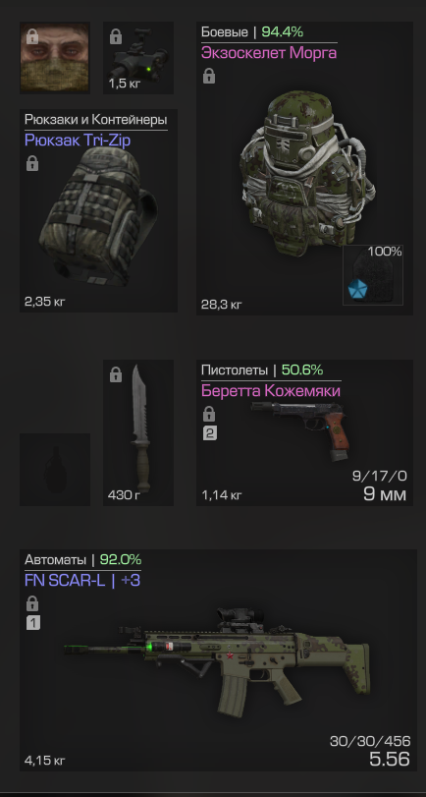
Task: Click the slot number 2 badge on pistol
Action: point(210,433)
